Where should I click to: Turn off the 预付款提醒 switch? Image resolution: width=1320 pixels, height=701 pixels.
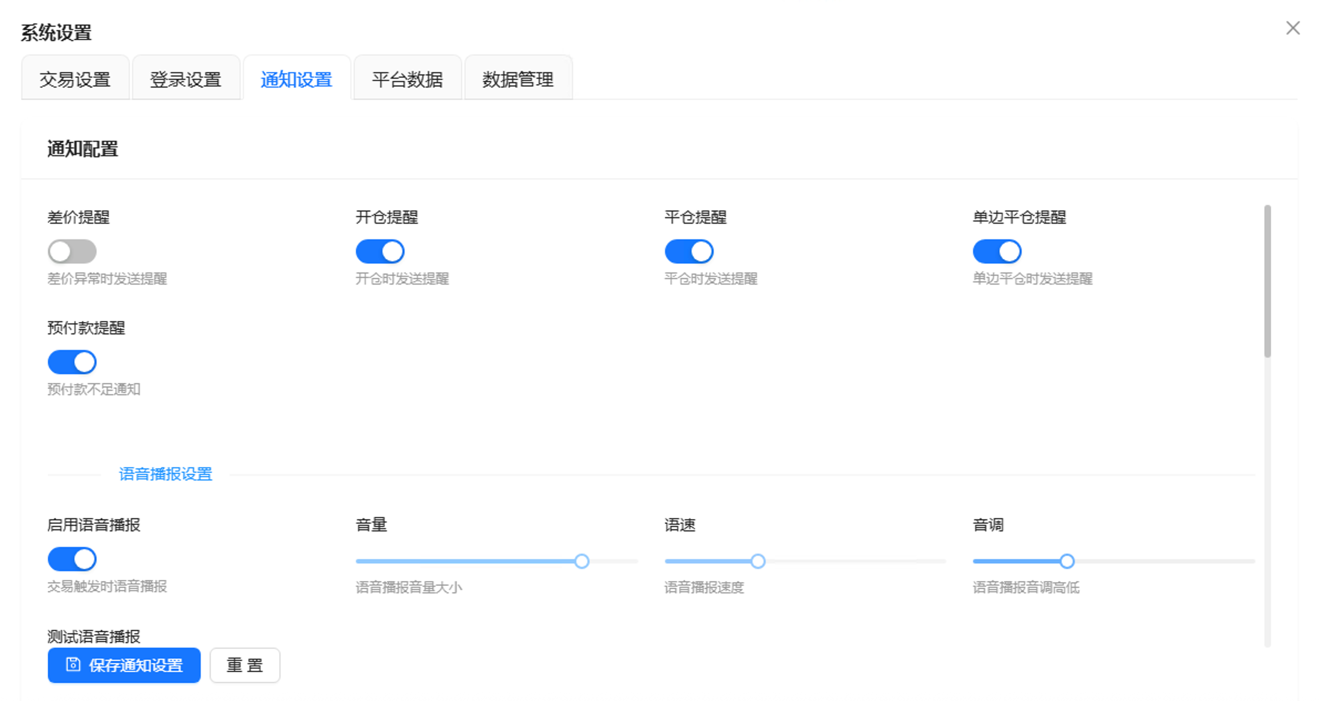click(x=72, y=362)
